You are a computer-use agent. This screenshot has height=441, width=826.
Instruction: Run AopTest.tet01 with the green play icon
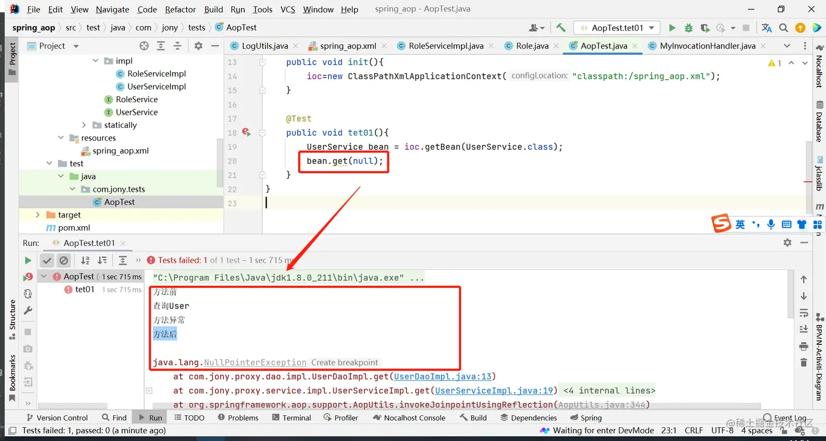tap(672, 28)
